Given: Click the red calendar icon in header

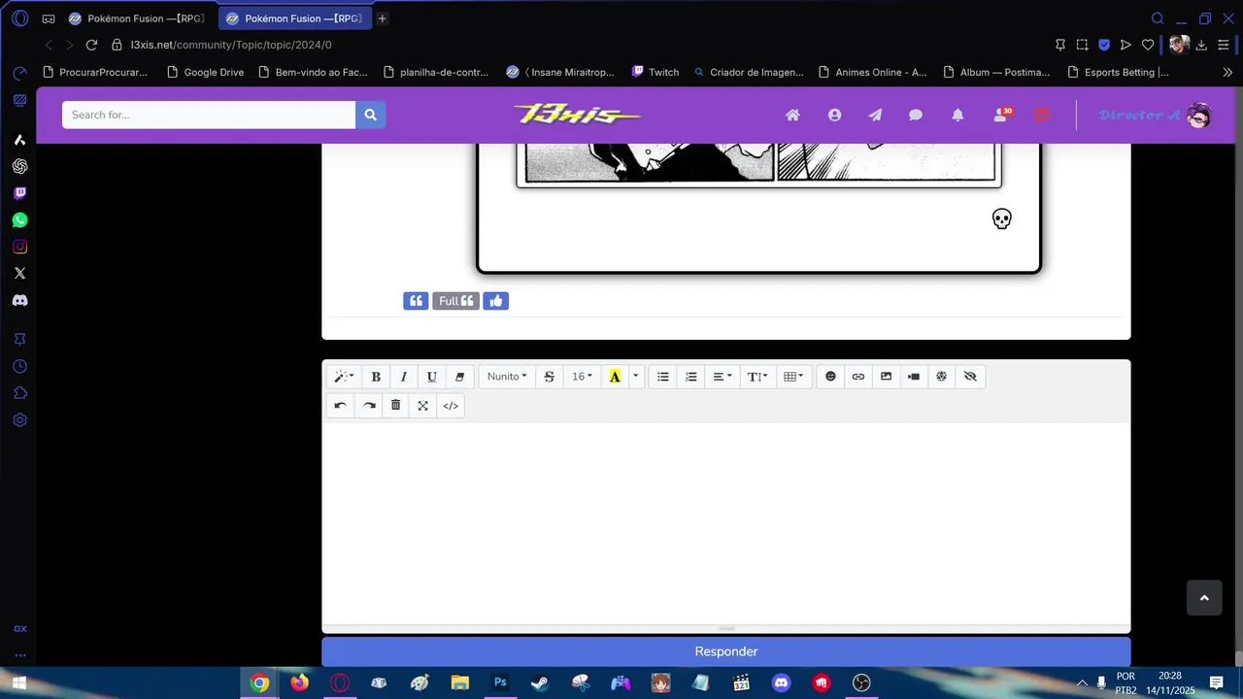Looking at the screenshot, I should [1042, 115].
